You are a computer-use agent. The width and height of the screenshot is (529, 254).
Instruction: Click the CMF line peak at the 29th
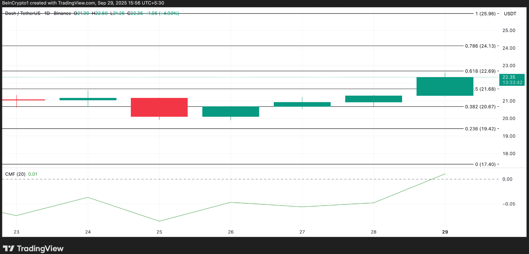(x=445, y=174)
